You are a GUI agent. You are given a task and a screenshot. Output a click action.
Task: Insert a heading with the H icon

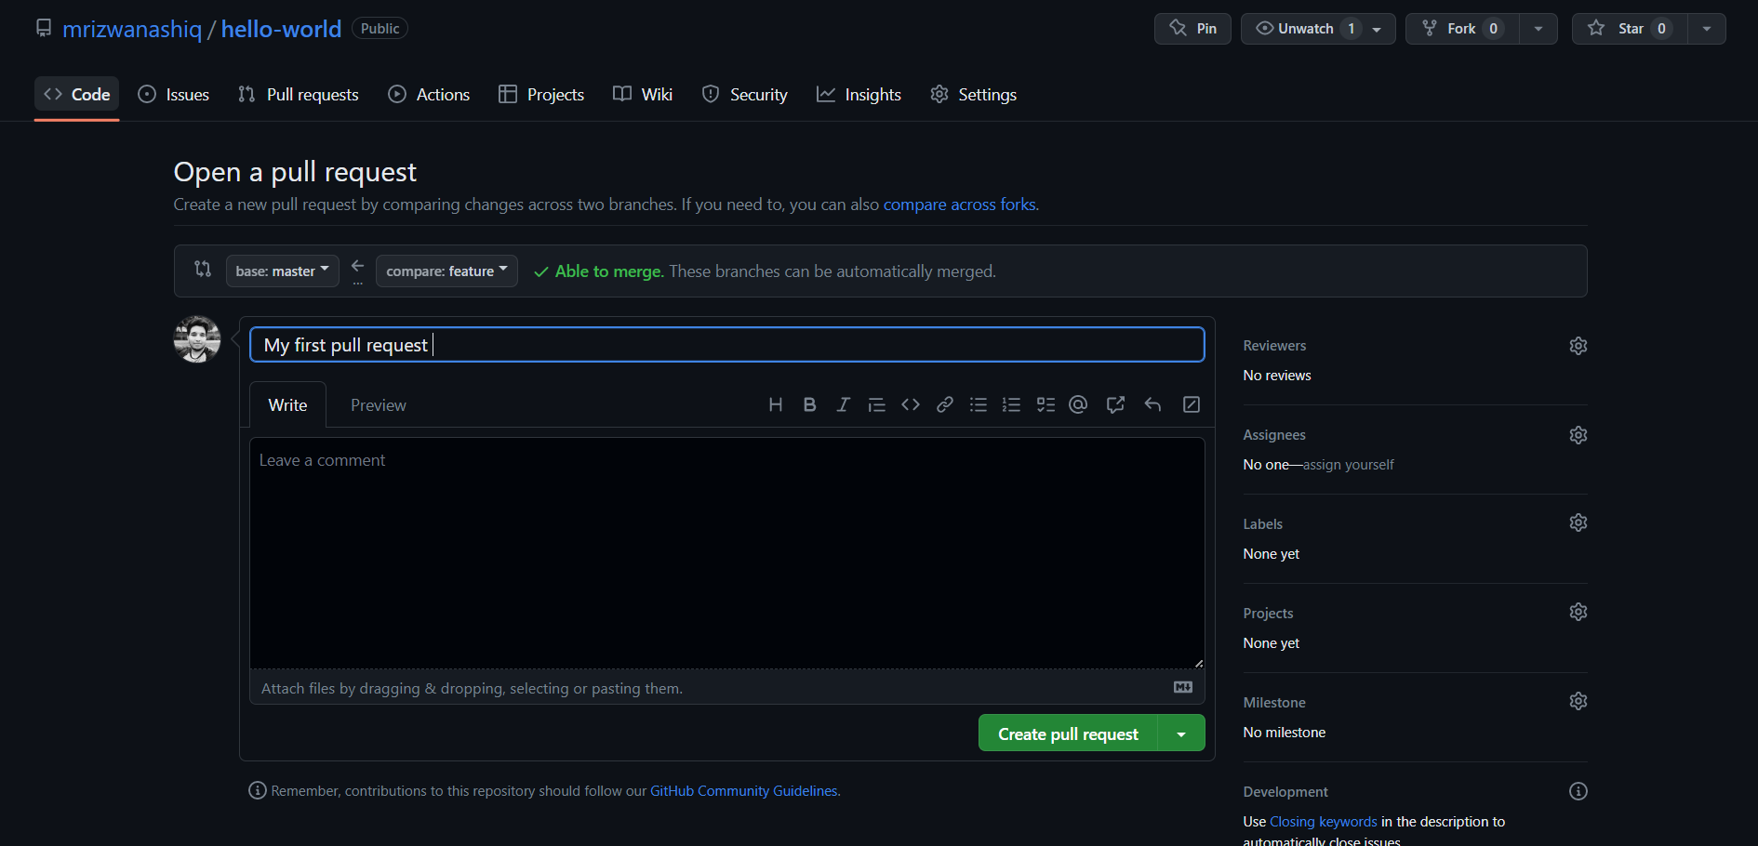tap(775, 404)
